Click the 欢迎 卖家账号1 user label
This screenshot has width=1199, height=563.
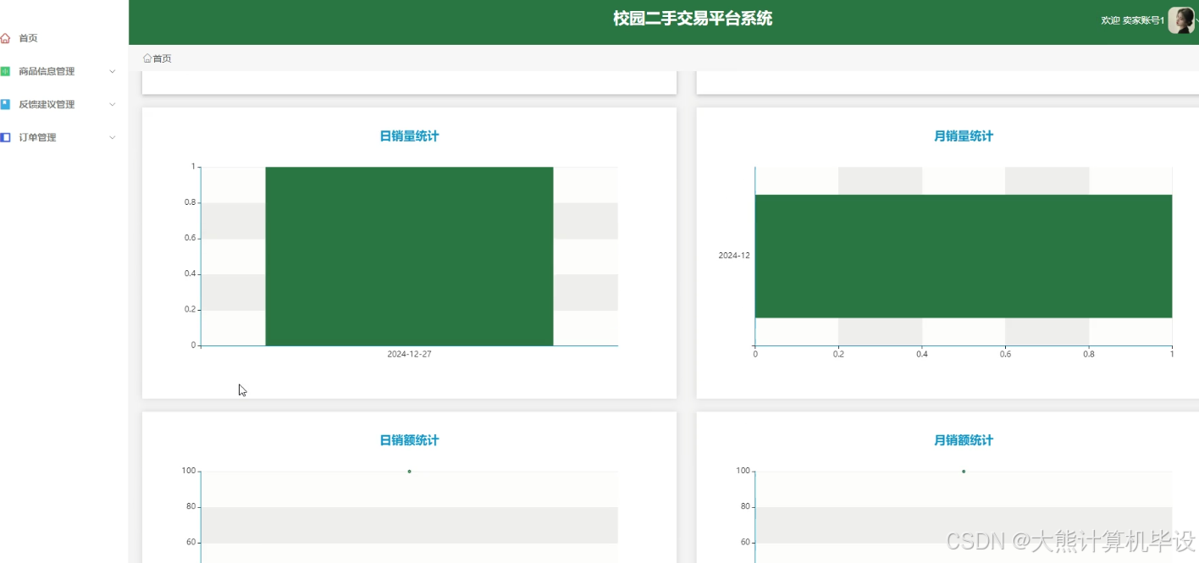click(1132, 20)
